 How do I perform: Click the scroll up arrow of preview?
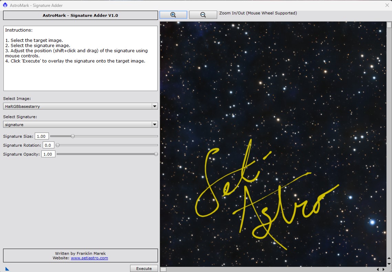coord(389,259)
